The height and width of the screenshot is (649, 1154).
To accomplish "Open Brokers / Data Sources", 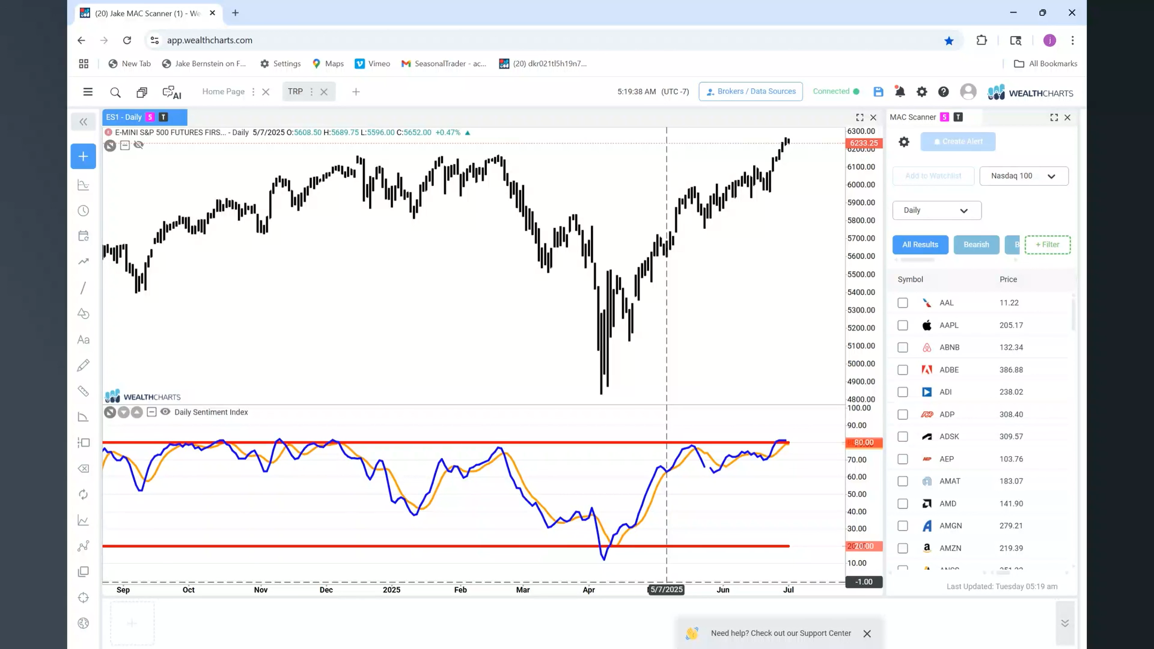I will click(x=751, y=91).
